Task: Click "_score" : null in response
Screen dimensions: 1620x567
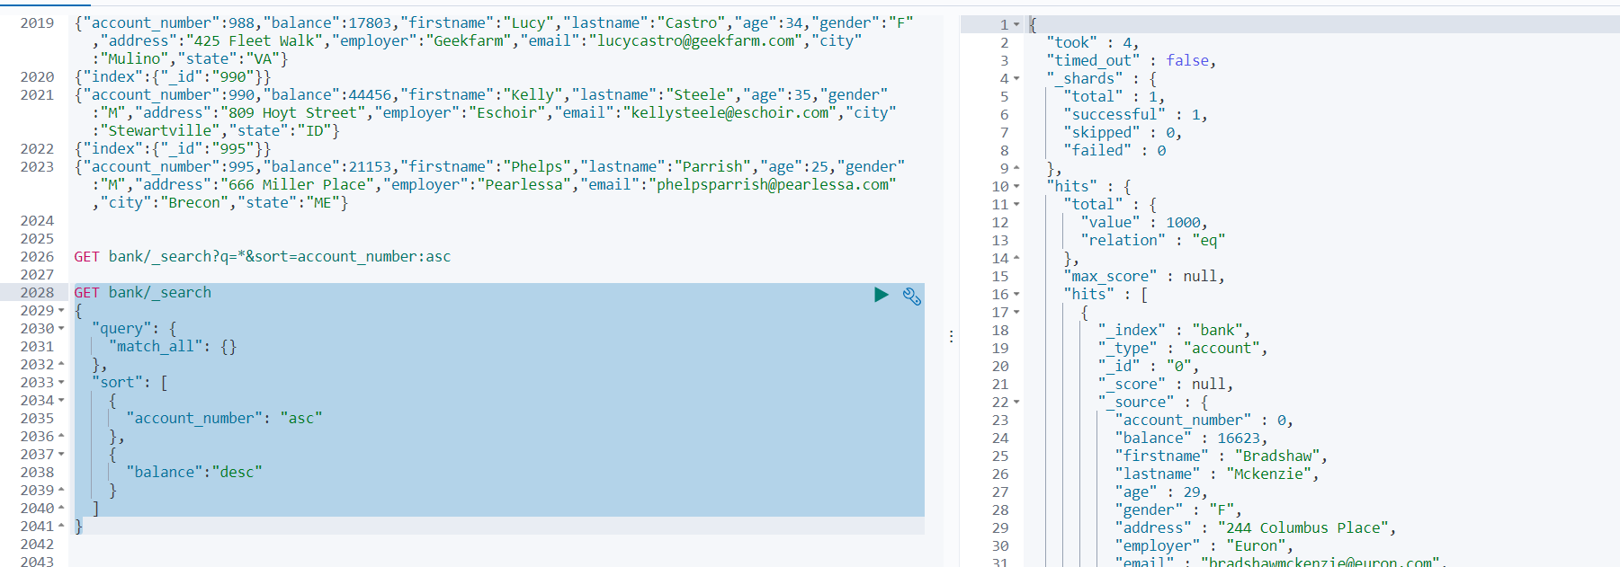Action: pos(1166,385)
